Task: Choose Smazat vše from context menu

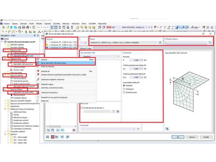Action: (66, 71)
